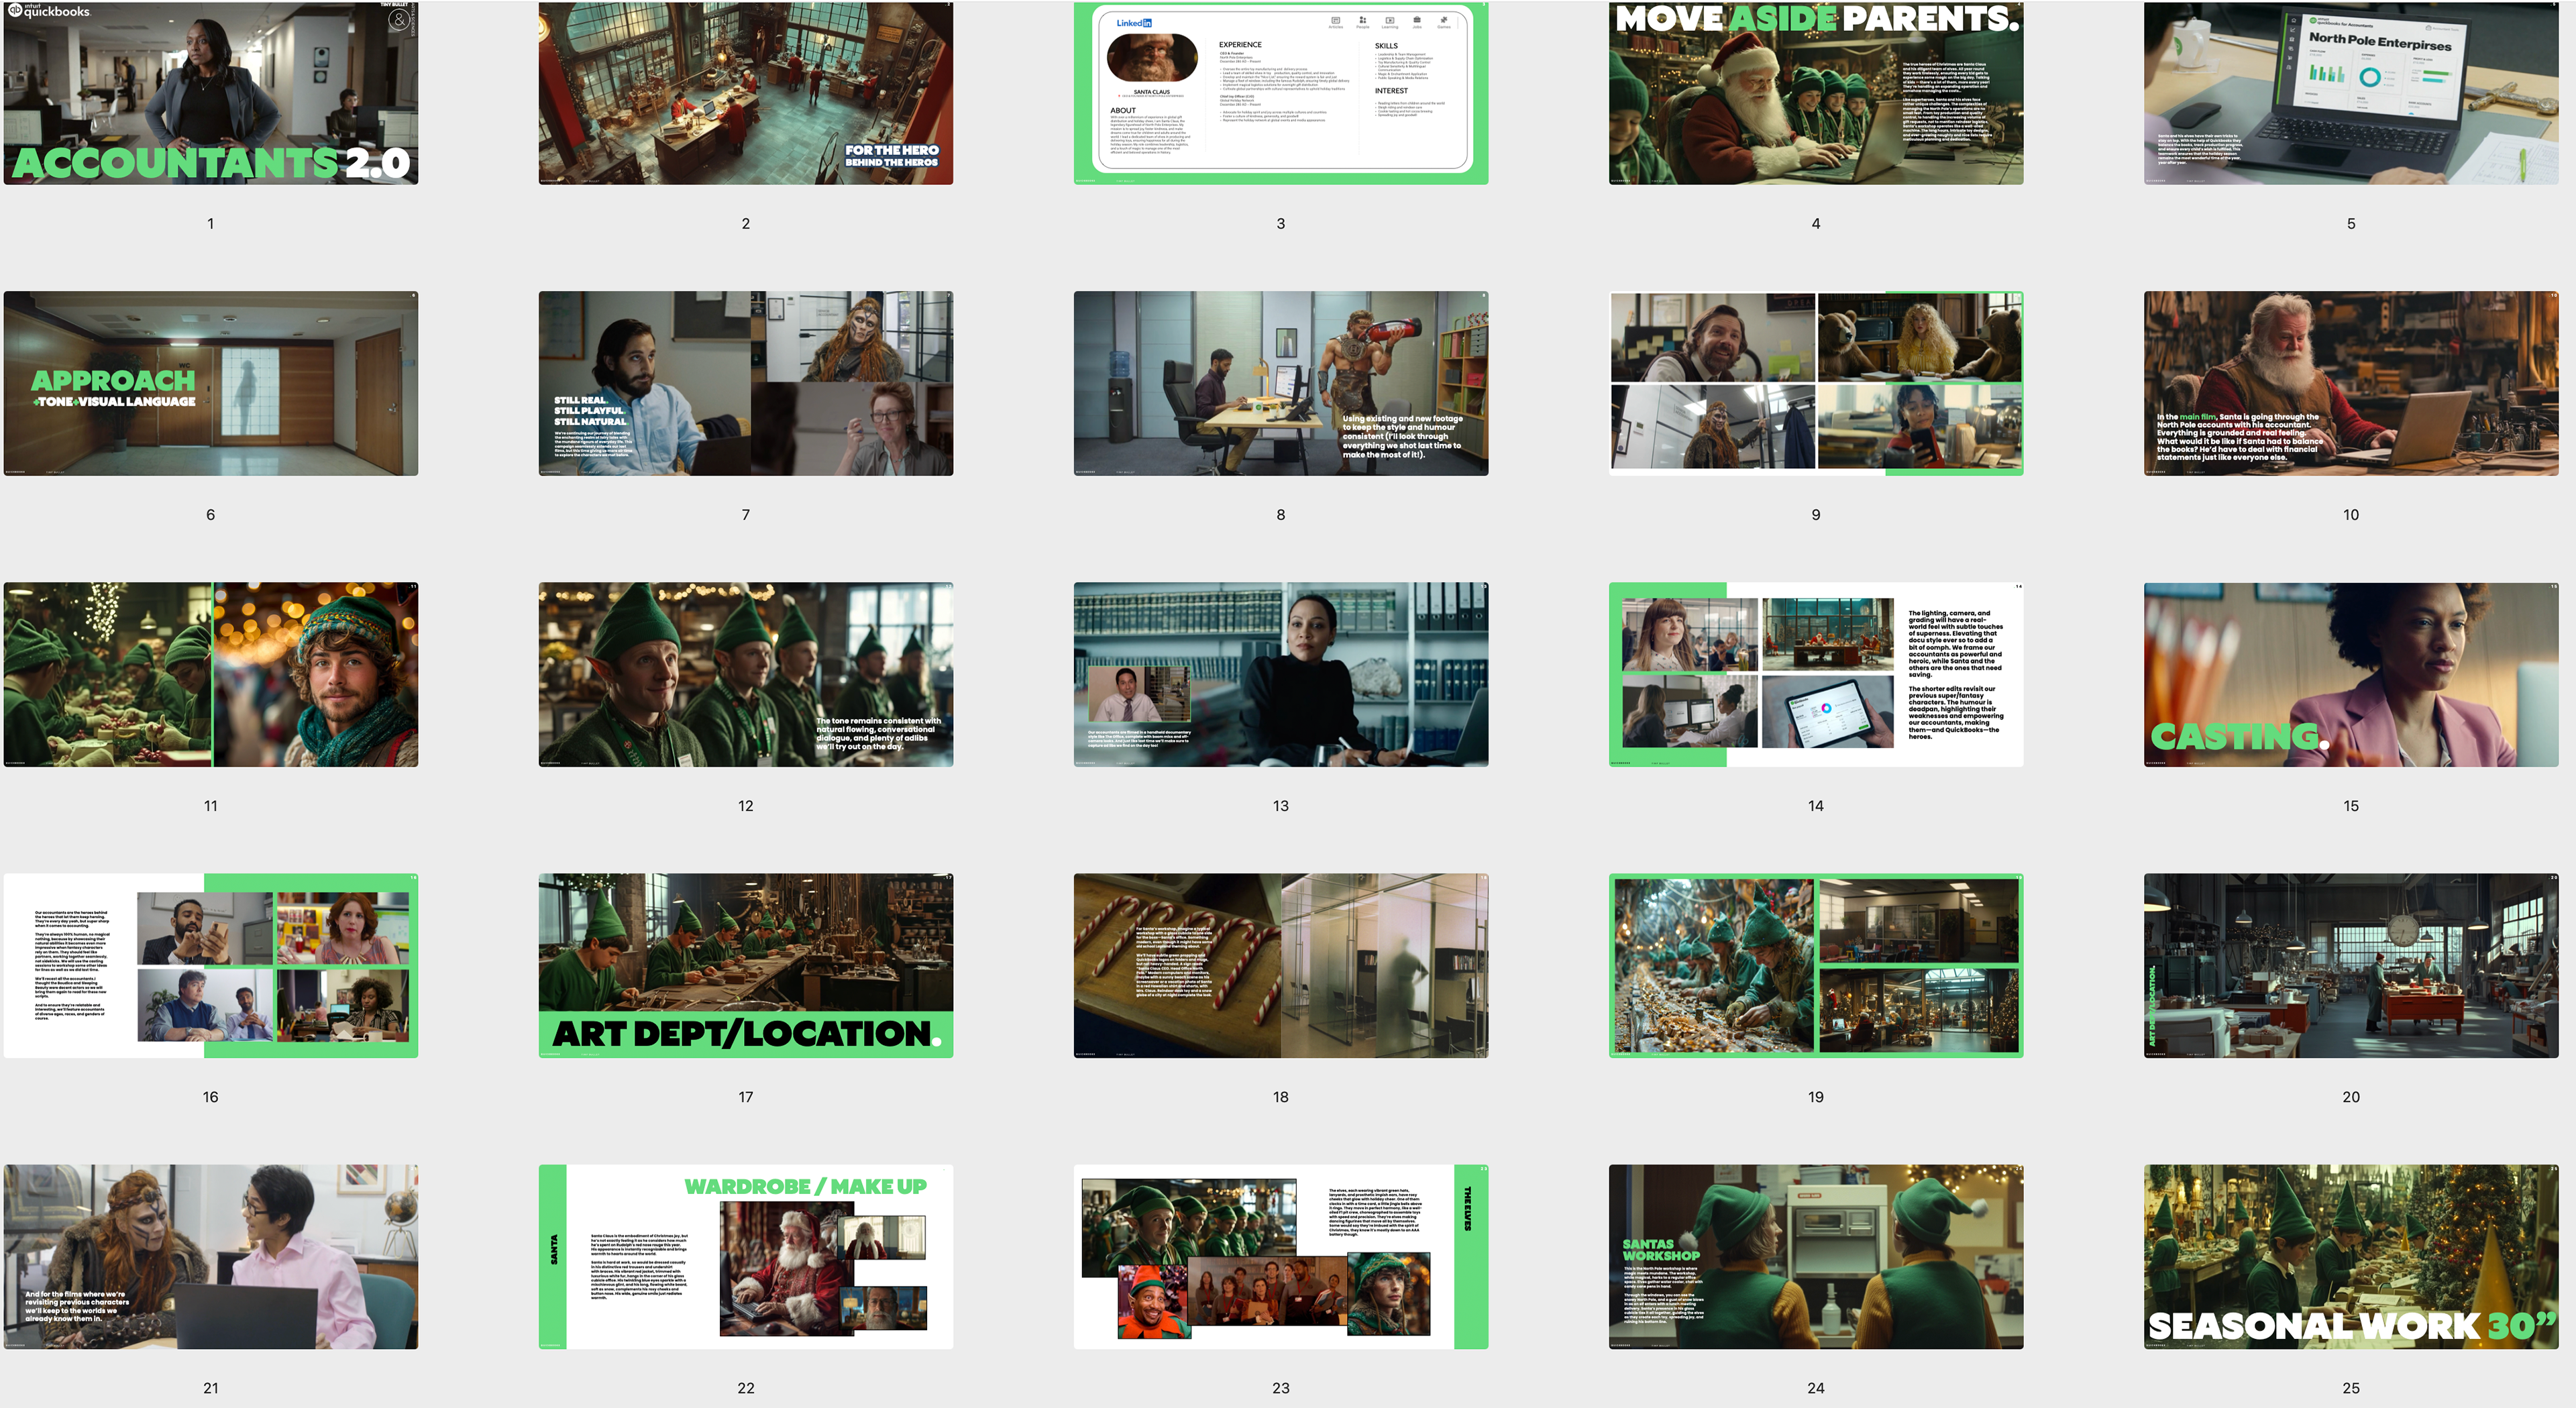2576x1408 pixels.
Task: Select the Approach Tone Visual Language slide
Action: [210, 383]
